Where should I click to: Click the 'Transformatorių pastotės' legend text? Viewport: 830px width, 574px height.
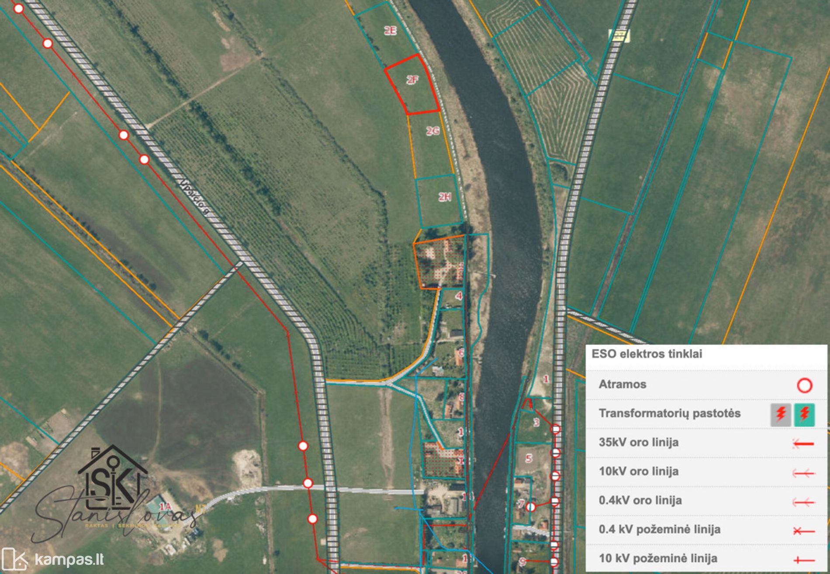tap(670, 413)
